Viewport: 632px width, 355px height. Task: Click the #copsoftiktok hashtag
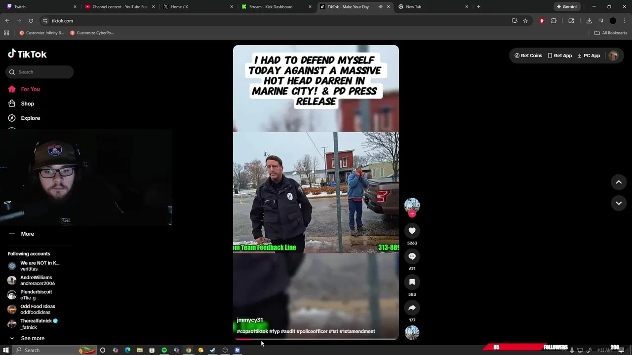tap(252, 331)
